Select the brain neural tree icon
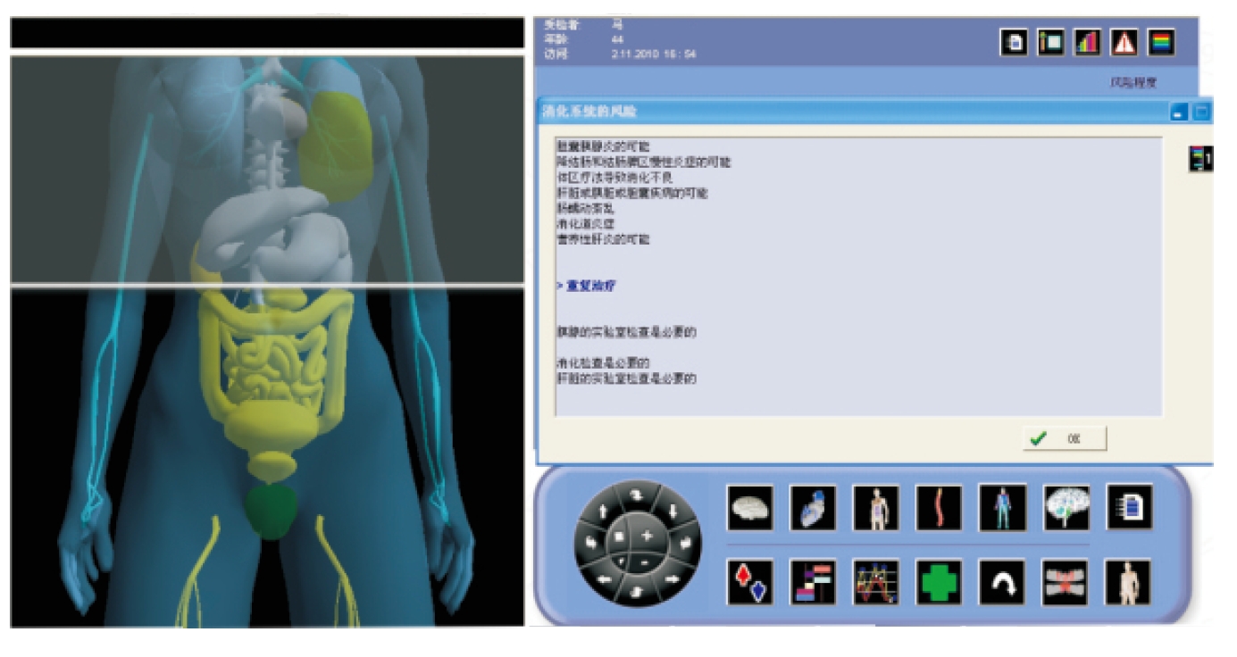The width and height of the screenshot is (1237, 657). point(1066,508)
